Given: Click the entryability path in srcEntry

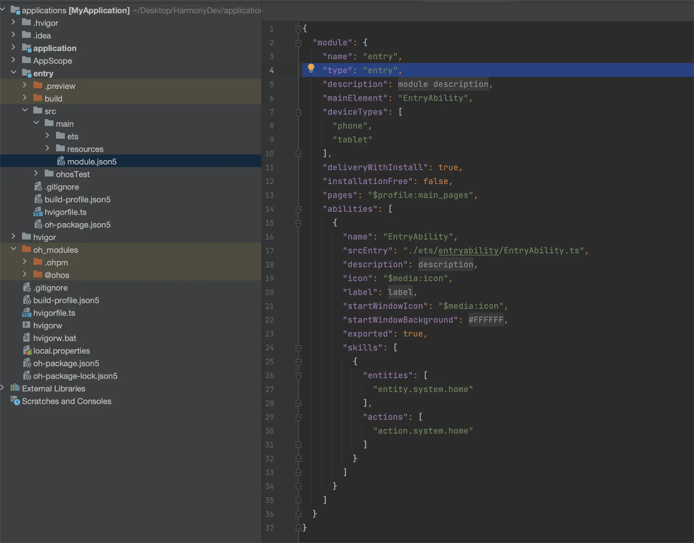Looking at the screenshot, I should pyautogui.click(x=468, y=251).
